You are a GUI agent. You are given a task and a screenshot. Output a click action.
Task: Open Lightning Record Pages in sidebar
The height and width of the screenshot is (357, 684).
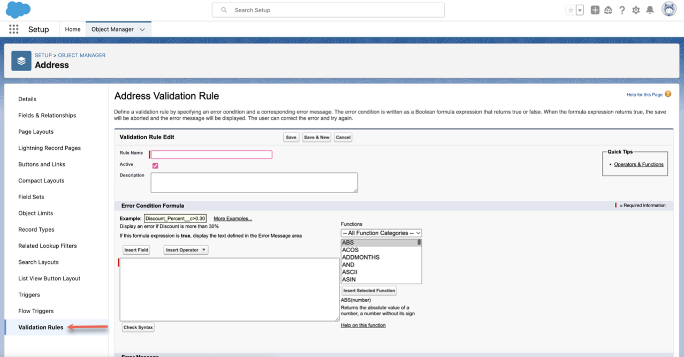pos(49,148)
